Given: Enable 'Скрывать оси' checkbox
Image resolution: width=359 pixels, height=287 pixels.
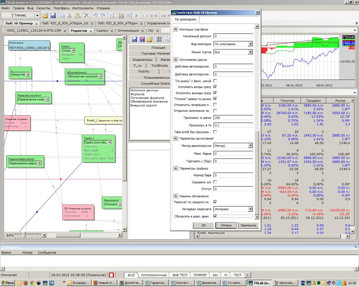Looking at the screenshot, I should tap(215, 182).
